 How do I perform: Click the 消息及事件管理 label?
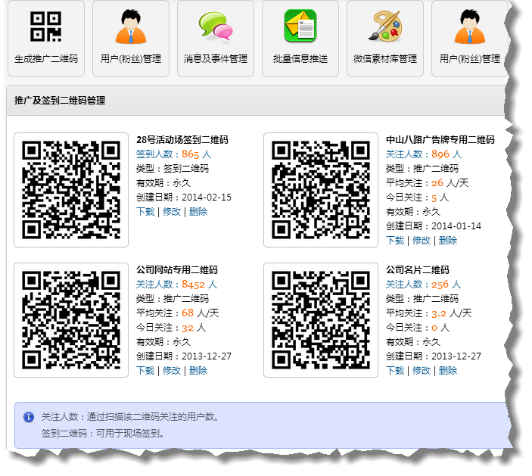pyautogui.click(x=216, y=59)
